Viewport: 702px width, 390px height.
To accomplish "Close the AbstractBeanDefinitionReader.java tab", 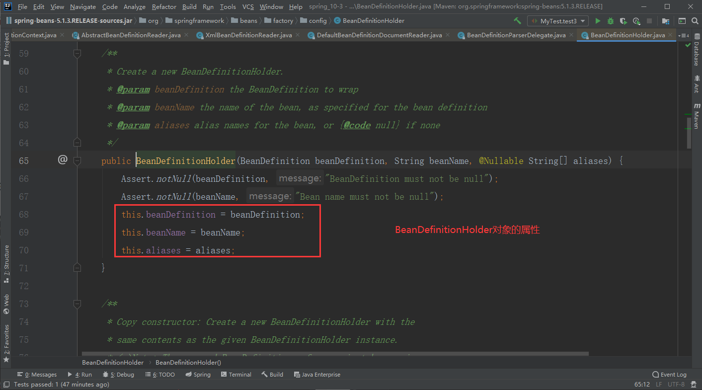I will tap(186, 35).
